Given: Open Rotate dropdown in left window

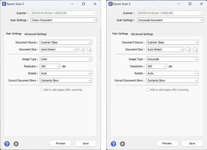Looking at the screenshot, I should tap(66, 74).
